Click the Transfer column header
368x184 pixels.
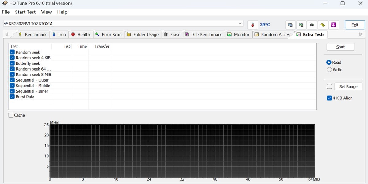click(x=102, y=47)
